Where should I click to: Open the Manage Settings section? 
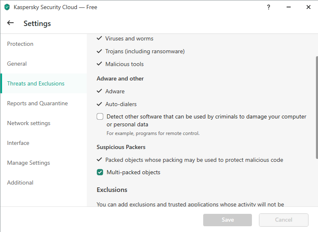pos(28,163)
